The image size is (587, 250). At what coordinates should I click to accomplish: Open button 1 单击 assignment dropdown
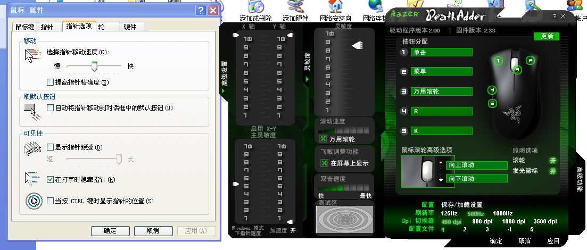441,53
